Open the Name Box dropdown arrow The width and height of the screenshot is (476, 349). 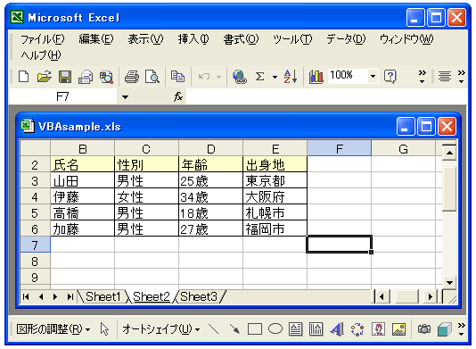[x=125, y=97]
